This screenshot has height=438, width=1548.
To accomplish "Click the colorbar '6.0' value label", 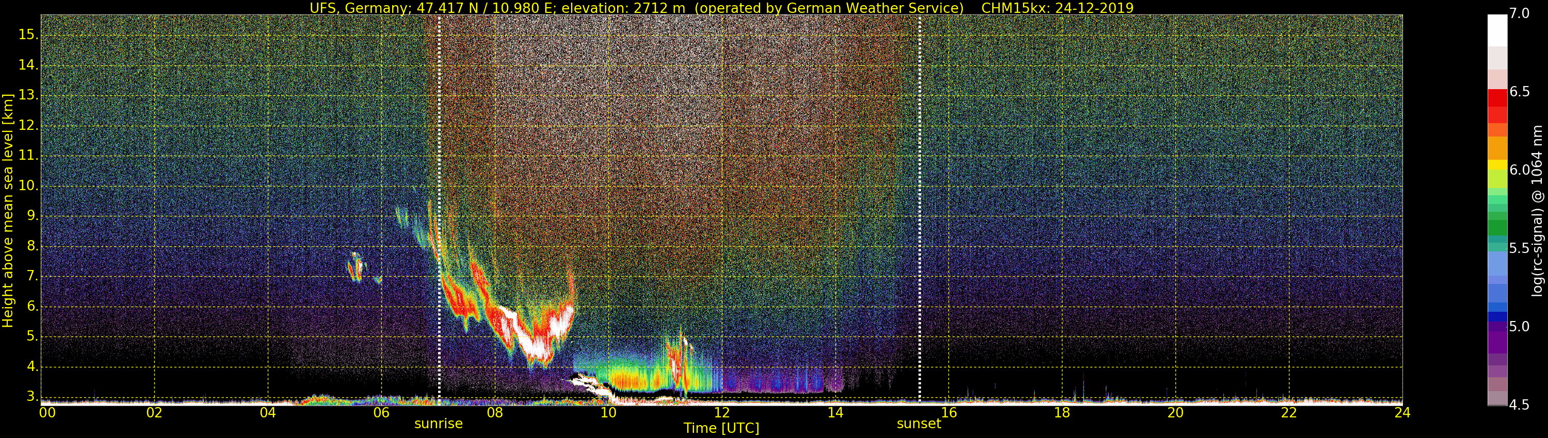I will pos(1520,171).
